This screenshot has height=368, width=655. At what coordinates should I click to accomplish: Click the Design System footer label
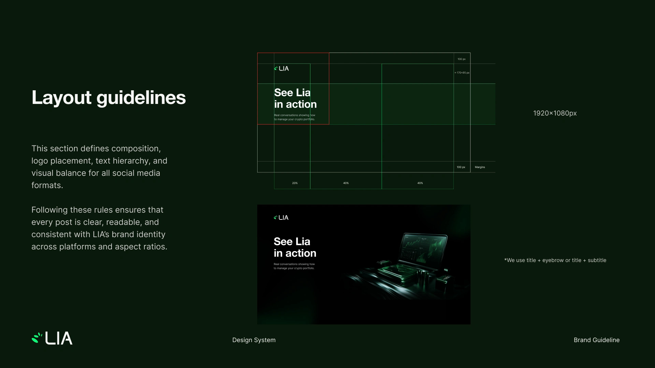[x=254, y=340]
